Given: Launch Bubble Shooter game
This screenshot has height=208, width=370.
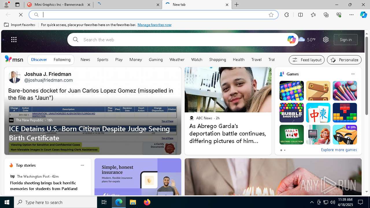Looking at the screenshot, I should (x=292, y=113).
